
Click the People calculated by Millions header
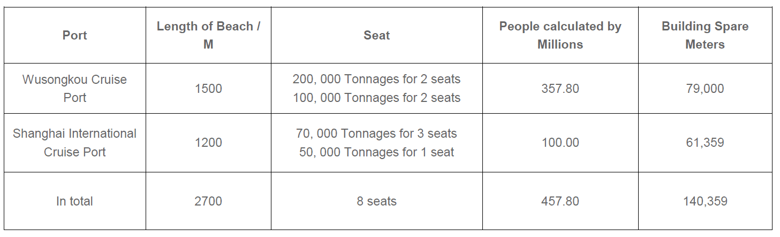point(560,35)
